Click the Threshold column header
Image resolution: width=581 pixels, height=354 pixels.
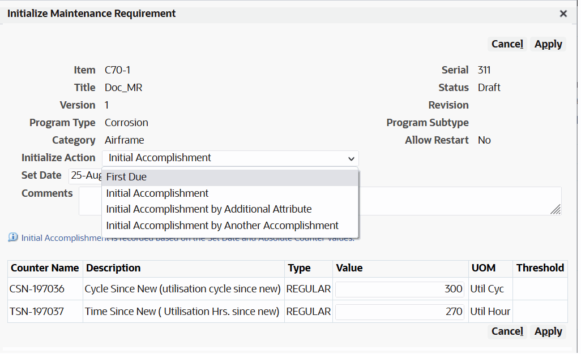coord(540,268)
